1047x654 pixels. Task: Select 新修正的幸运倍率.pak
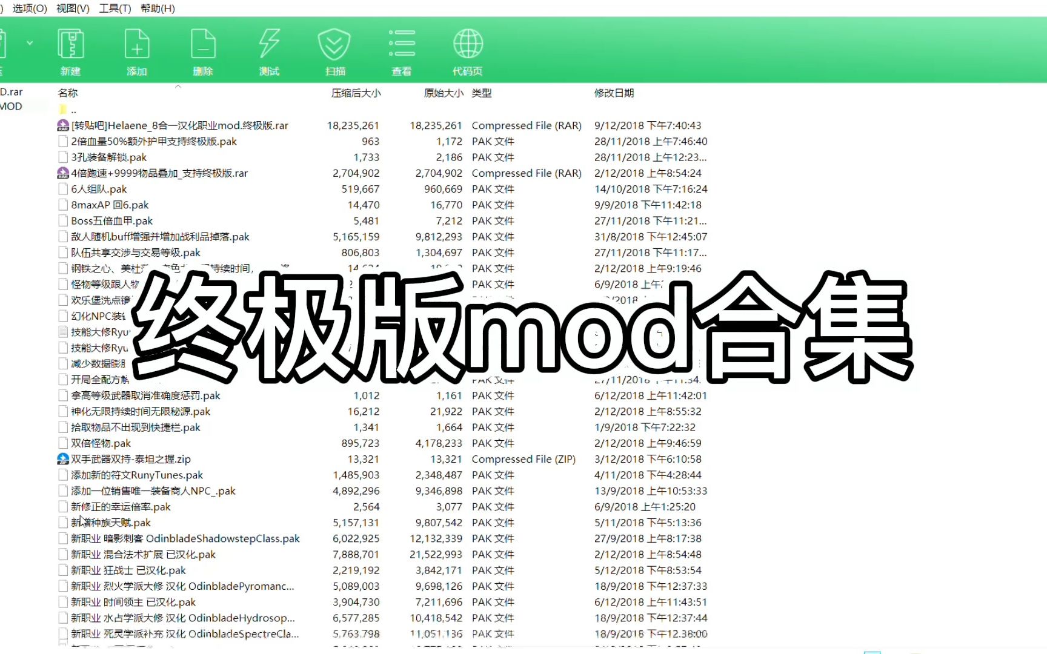pos(121,506)
